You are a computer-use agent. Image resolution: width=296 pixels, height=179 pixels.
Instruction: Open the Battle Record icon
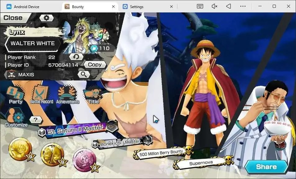42,94
